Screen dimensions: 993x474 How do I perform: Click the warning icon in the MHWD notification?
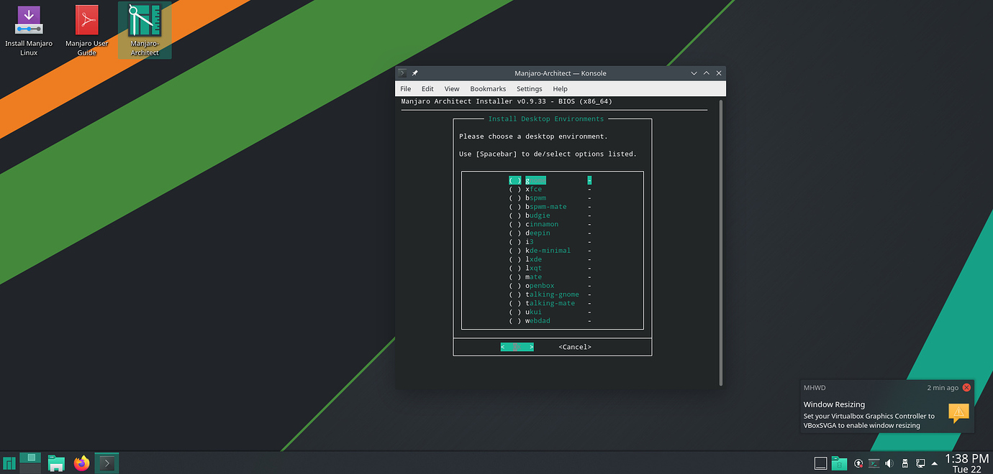958,414
